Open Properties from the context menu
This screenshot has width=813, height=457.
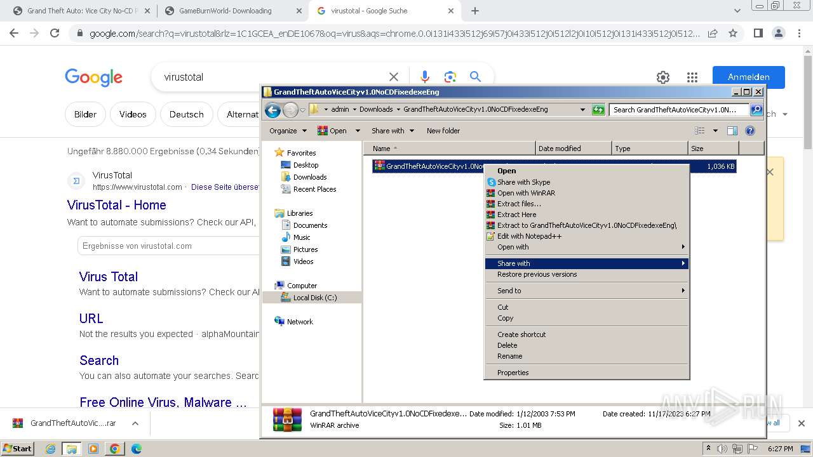[586, 373]
